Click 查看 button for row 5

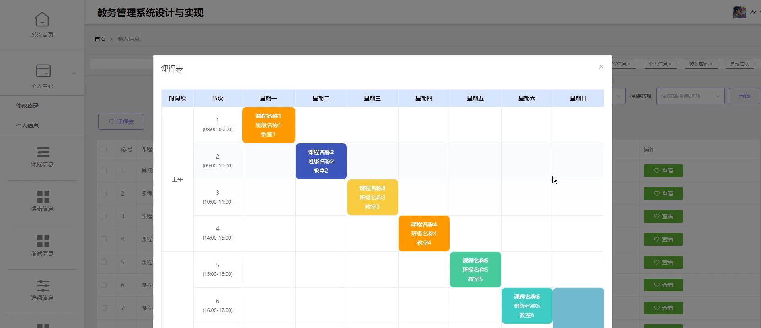tap(663, 262)
